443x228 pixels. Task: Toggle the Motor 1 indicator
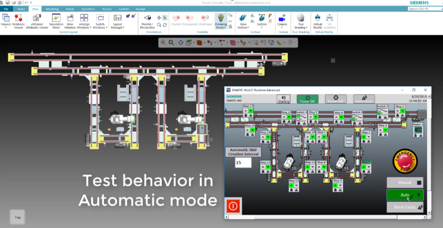pos(418,130)
